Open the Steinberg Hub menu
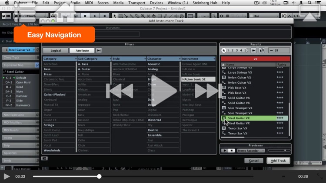Image resolution: width=326 pixels, height=183 pixels. pyautogui.click(x=205, y=3)
